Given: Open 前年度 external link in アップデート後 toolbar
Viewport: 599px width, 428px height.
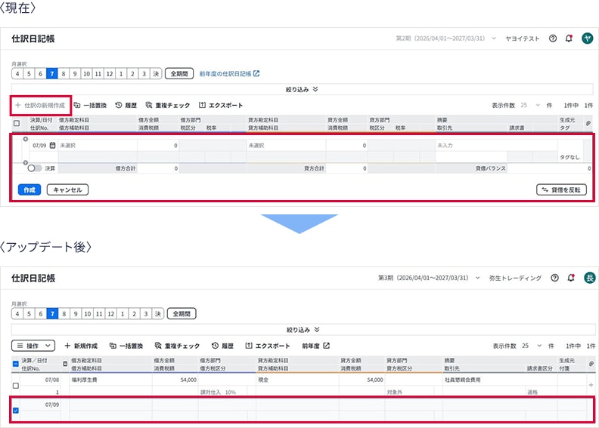Looking at the screenshot, I should click(x=315, y=346).
